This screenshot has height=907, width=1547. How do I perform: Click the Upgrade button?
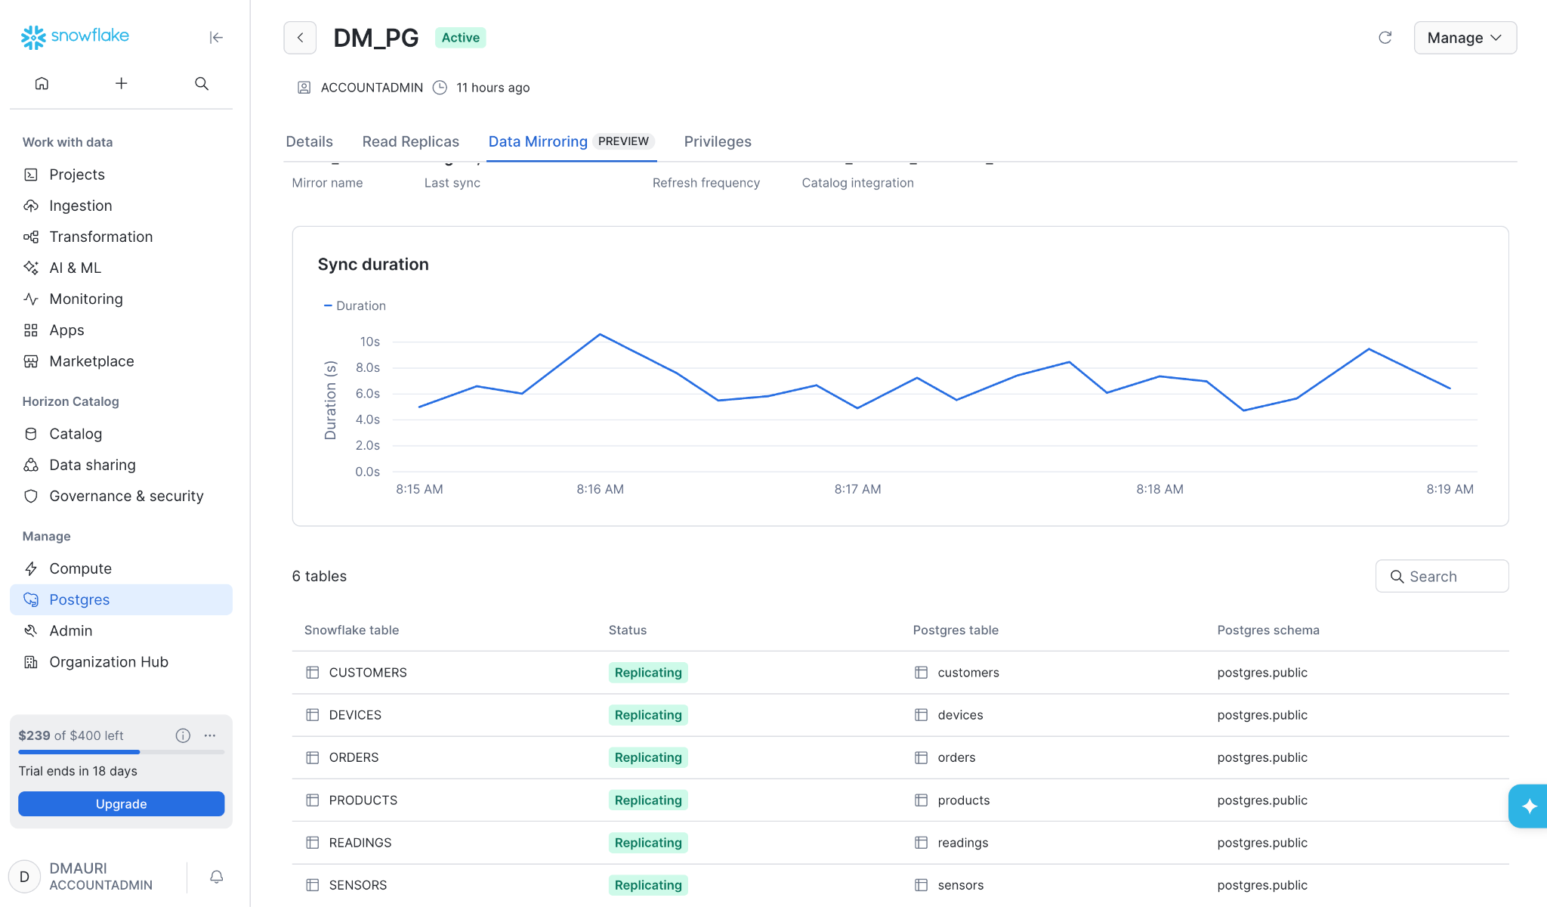click(x=121, y=803)
